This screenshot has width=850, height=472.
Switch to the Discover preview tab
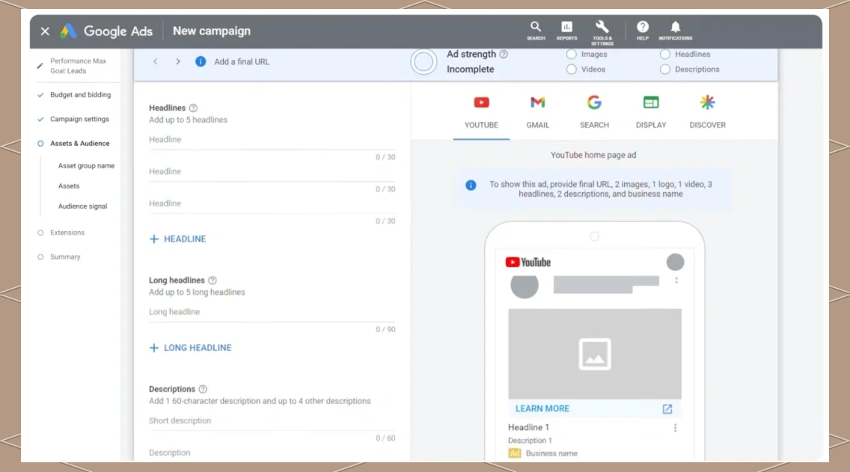tap(707, 113)
